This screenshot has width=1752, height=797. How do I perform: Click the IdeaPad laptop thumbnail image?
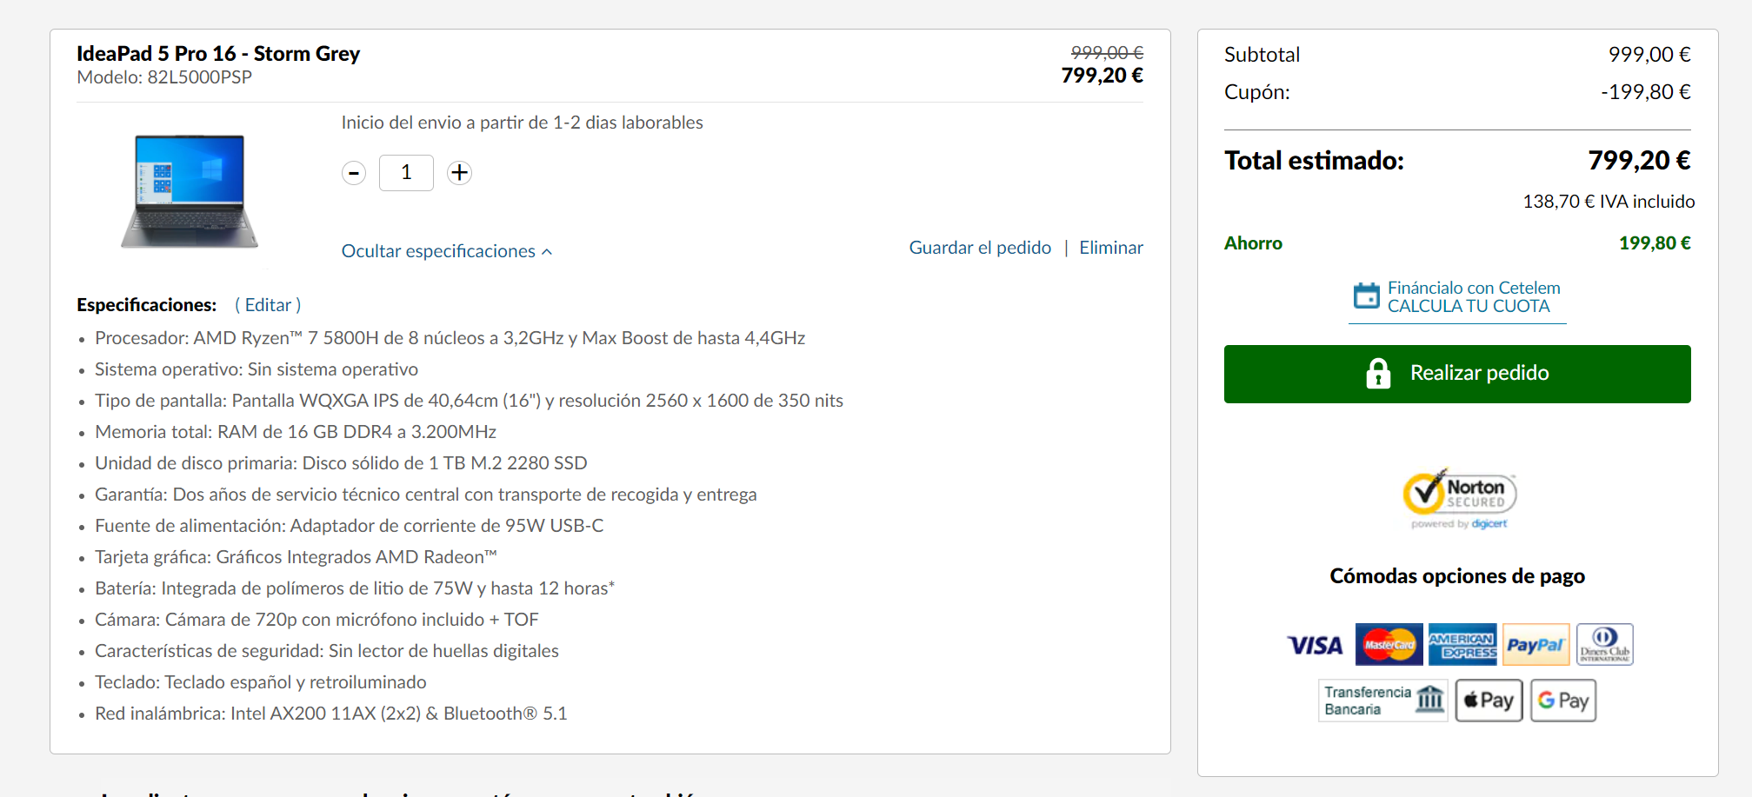[x=190, y=192]
